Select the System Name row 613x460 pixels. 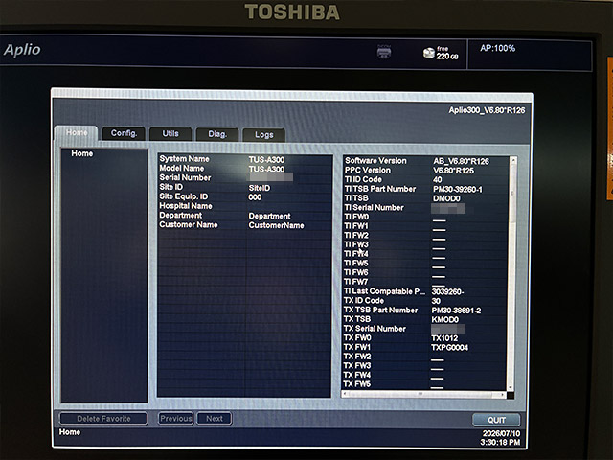(244, 159)
